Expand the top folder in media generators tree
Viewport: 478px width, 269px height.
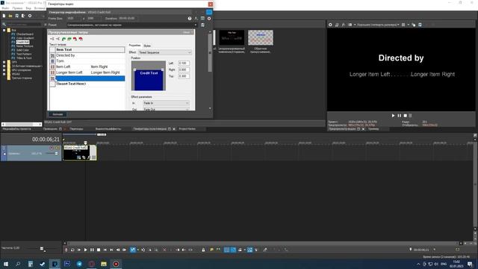pyautogui.click(x=4, y=30)
